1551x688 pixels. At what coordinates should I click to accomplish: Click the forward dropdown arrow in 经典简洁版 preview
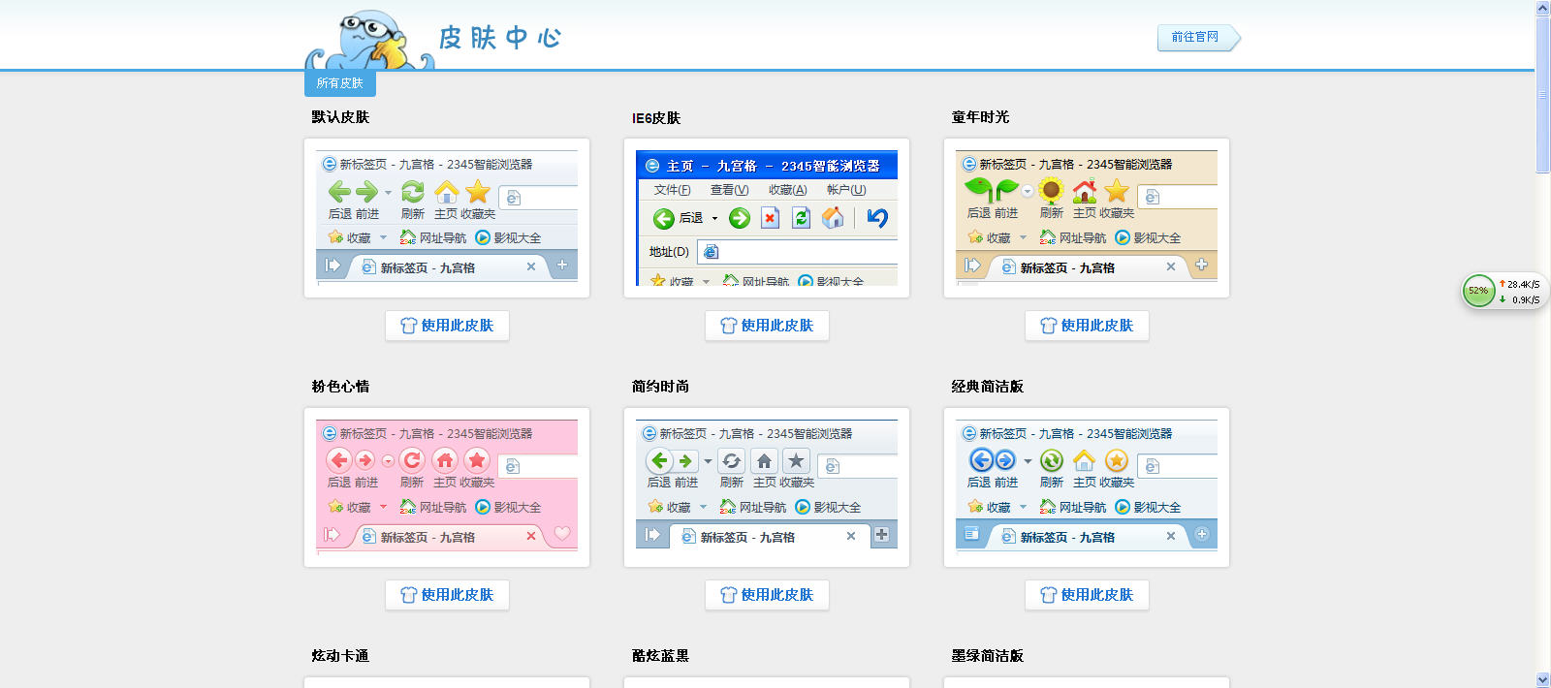(x=1028, y=461)
